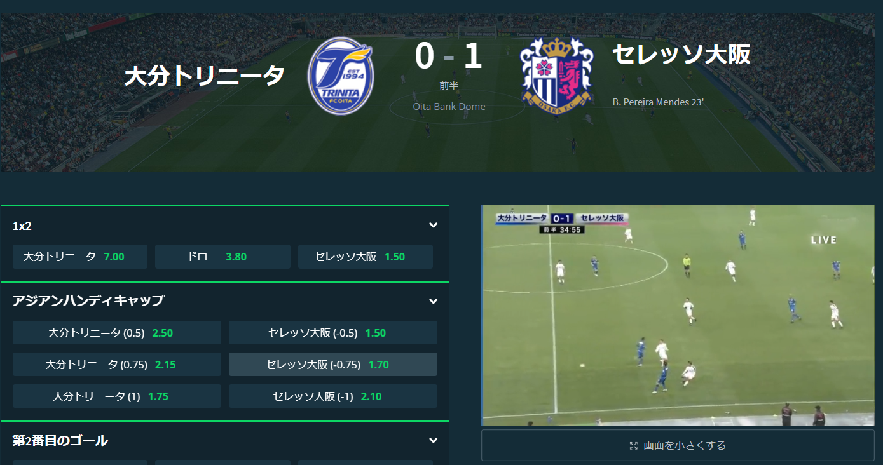Select 大分トリニータ (0.75) at 2.15
The width and height of the screenshot is (883, 465).
tap(117, 365)
